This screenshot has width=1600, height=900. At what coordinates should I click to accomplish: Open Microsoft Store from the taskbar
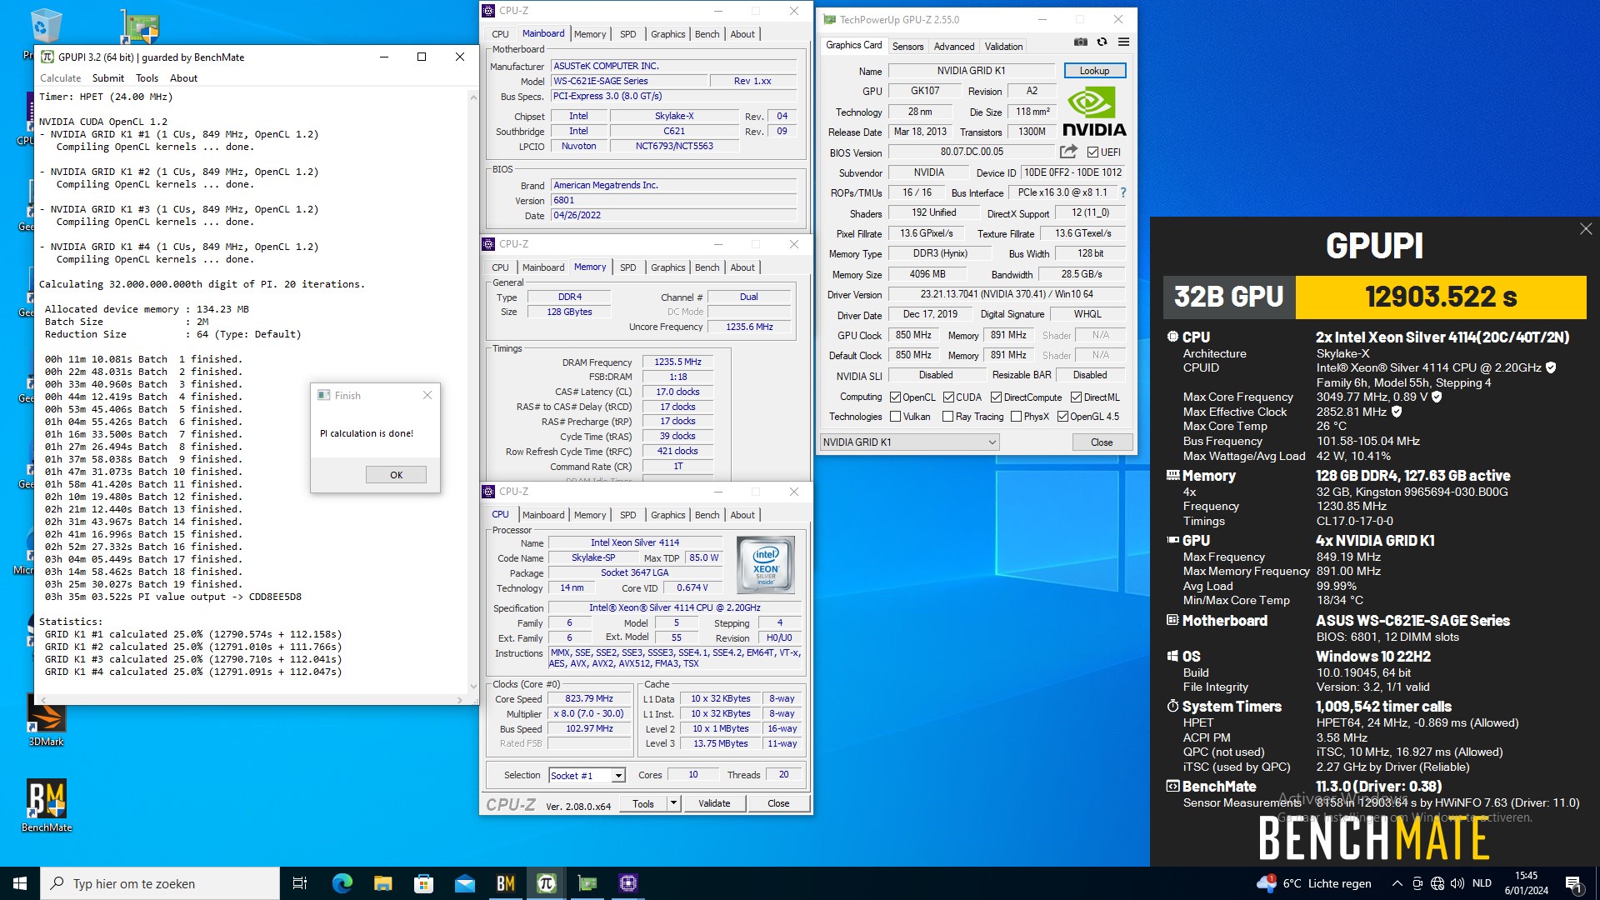point(423,883)
